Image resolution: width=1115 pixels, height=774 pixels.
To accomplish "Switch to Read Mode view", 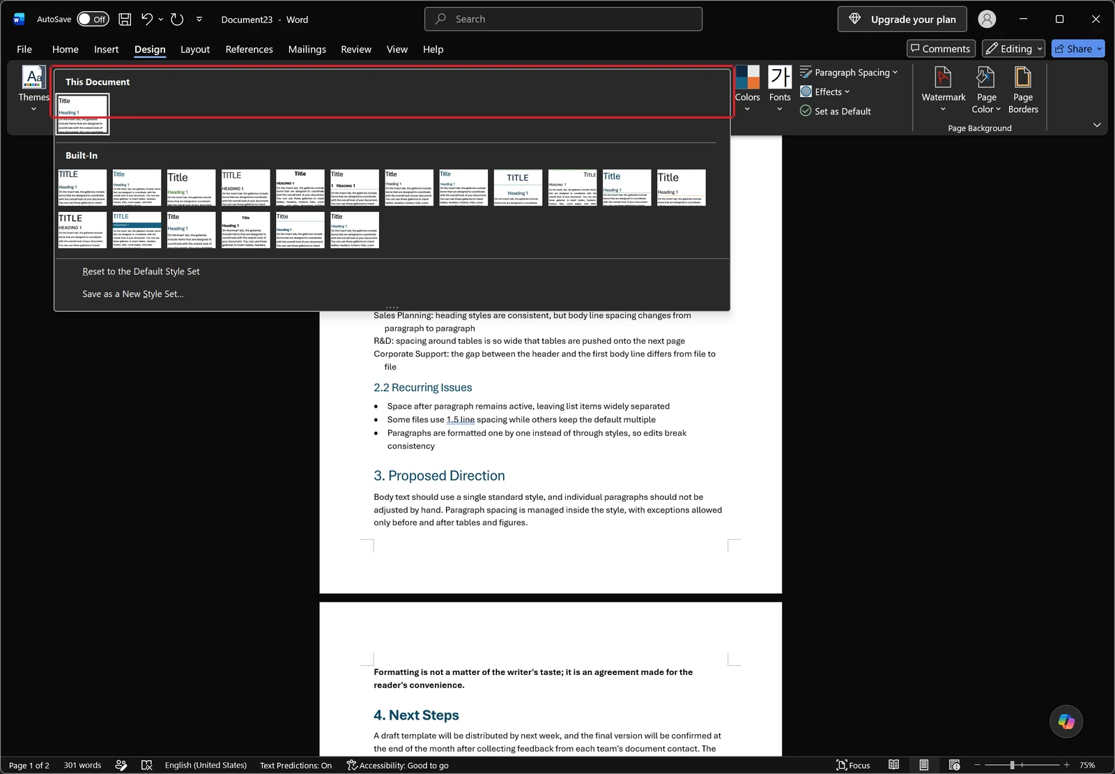I will pyautogui.click(x=893, y=765).
